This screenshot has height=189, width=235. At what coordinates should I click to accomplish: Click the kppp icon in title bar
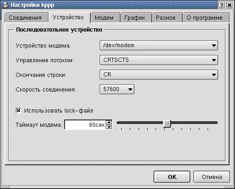pos(5,5)
